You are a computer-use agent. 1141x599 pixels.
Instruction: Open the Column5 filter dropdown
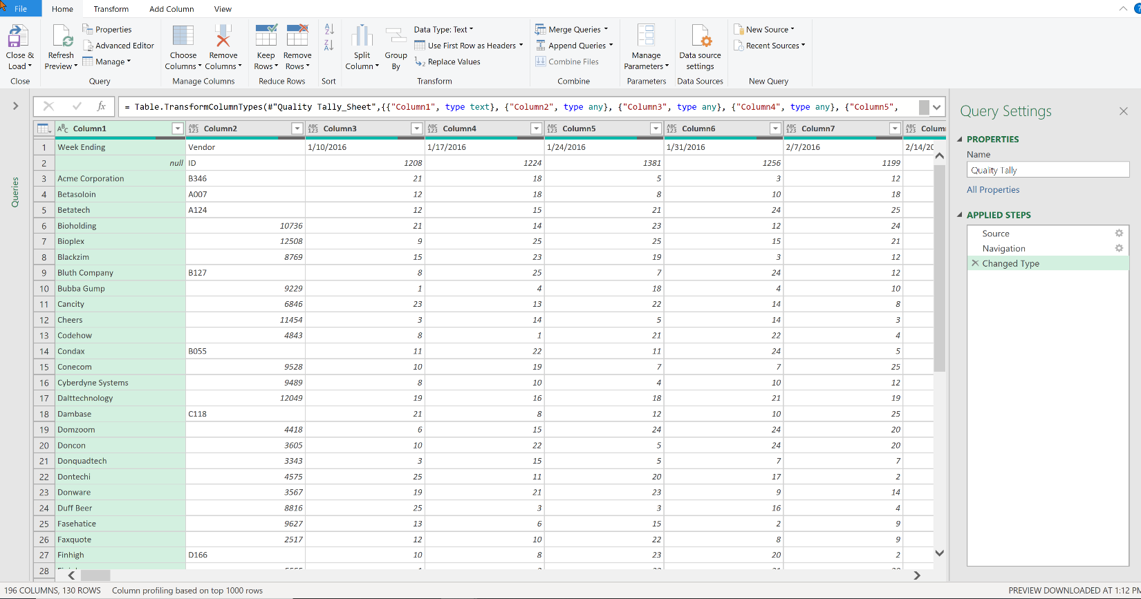(656, 129)
